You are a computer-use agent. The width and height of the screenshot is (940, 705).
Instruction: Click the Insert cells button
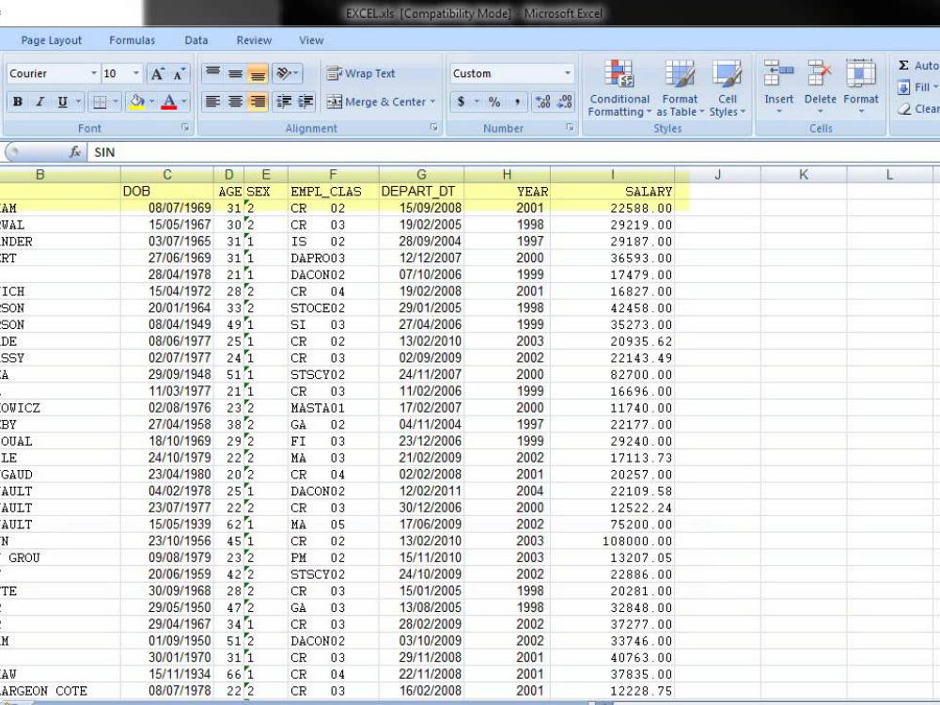click(x=778, y=87)
